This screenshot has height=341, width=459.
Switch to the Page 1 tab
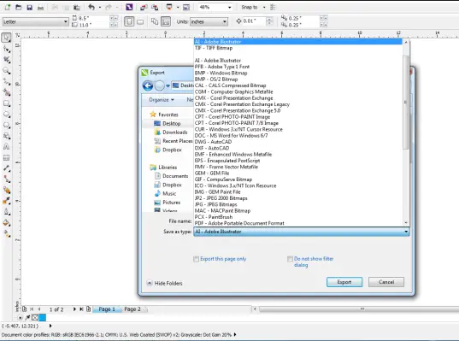click(x=107, y=309)
